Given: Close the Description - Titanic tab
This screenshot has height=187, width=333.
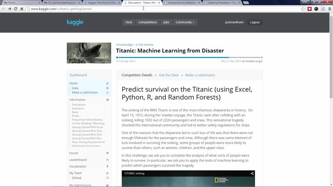Looking at the screenshot, I should click(x=159, y=3).
